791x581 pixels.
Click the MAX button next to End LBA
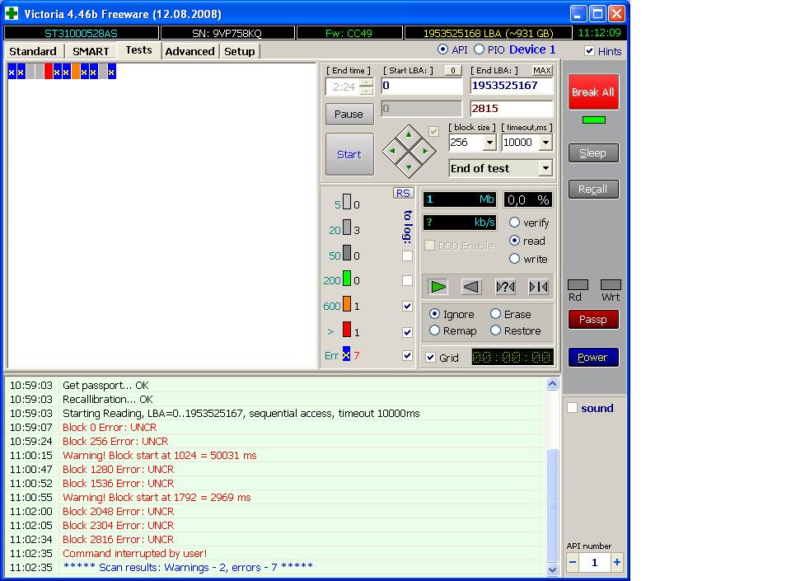542,71
